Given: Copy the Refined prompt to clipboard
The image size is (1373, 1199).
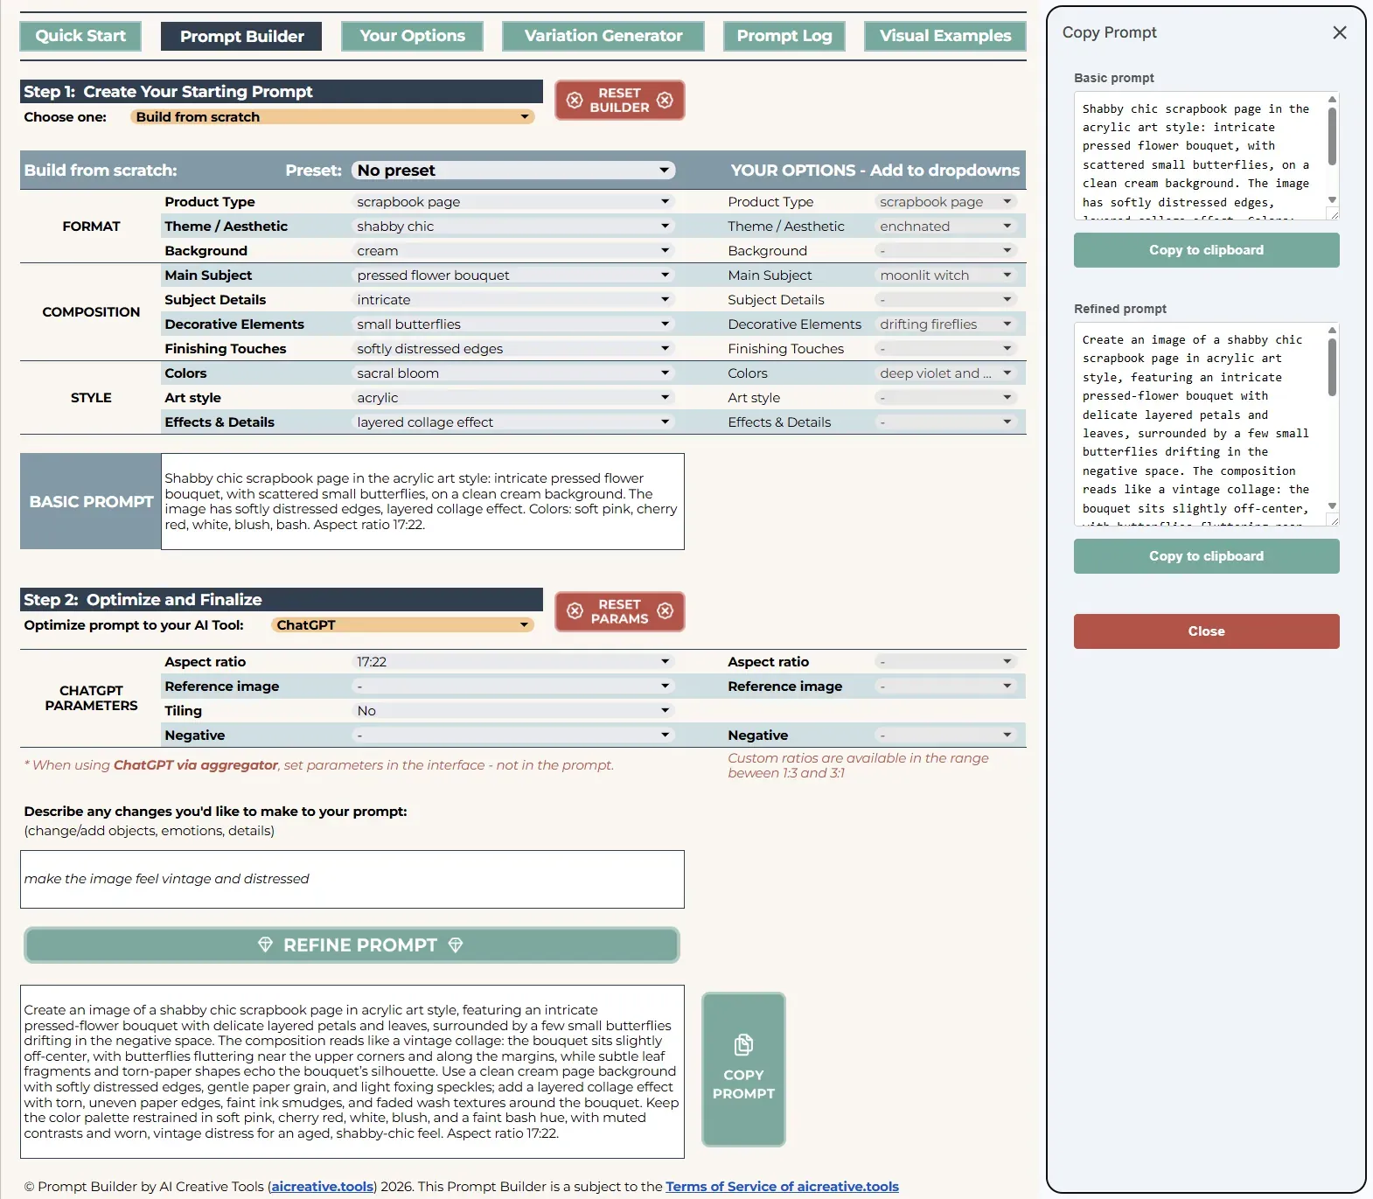Looking at the screenshot, I should point(1206,556).
